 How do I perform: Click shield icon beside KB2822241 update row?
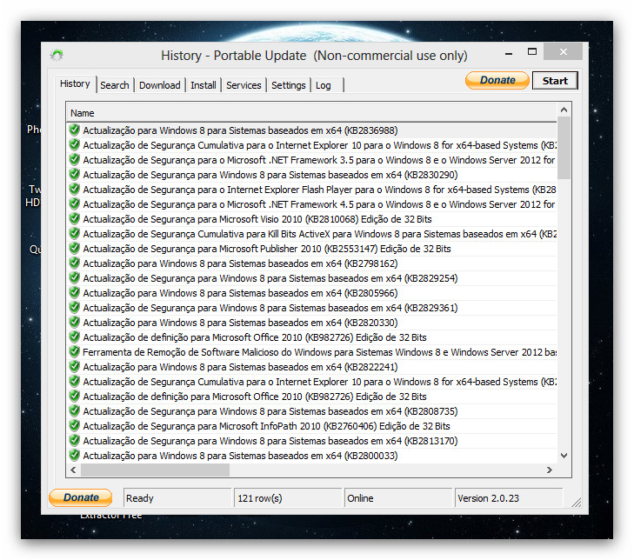[x=74, y=366]
